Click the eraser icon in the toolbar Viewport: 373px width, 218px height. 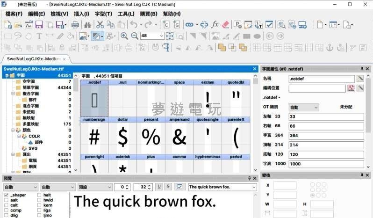point(226,24)
